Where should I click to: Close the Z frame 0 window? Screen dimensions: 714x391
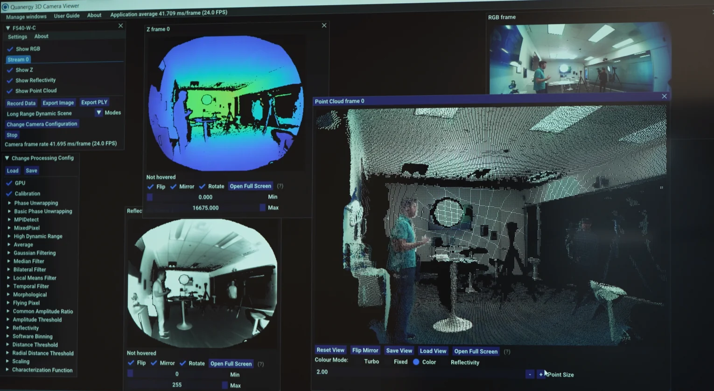coord(324,26)
